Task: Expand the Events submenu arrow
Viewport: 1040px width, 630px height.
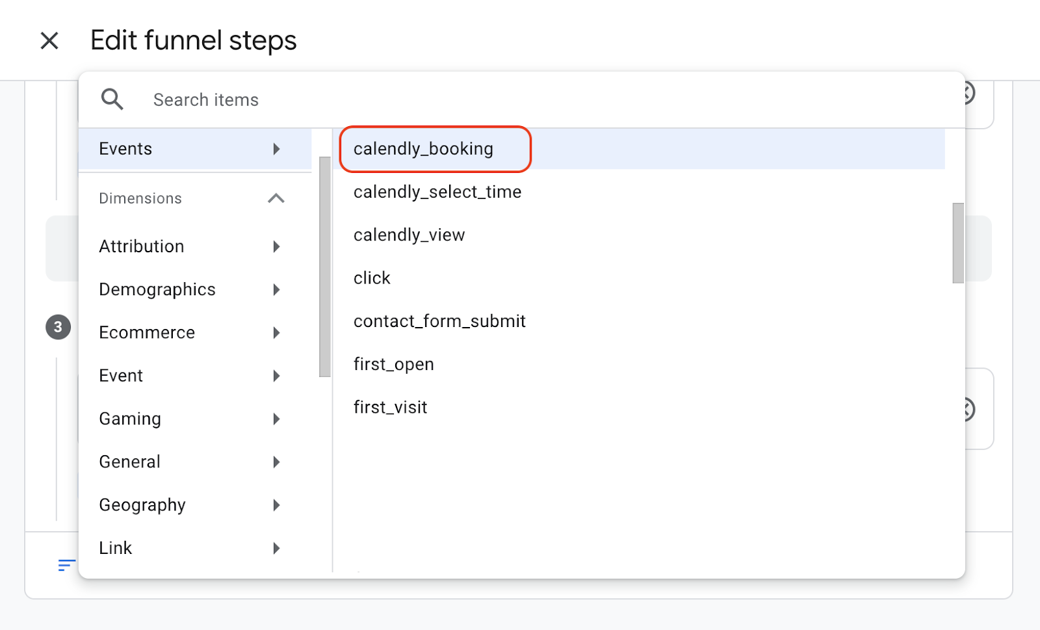Action: point(276,149)
